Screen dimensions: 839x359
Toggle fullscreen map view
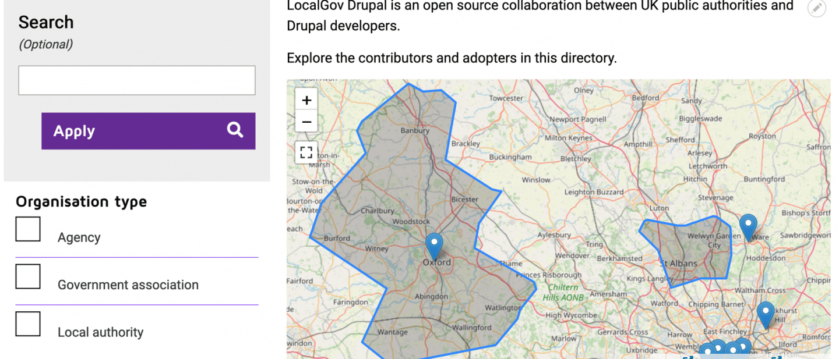click(306, 152)
